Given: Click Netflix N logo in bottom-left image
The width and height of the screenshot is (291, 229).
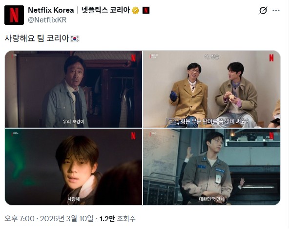Looking at the screenshot, I should [133, 136].
